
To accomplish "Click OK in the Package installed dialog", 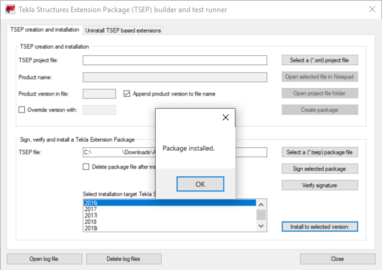I will pos(200,184).
